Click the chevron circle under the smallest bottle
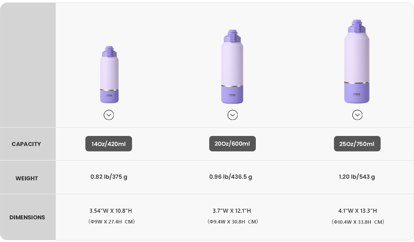 pyautogui.click(x=109, y=115)
